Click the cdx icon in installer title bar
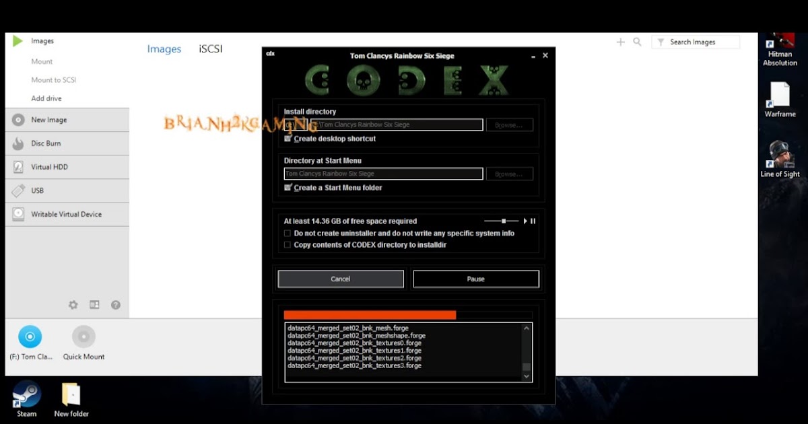 [270, 53]
